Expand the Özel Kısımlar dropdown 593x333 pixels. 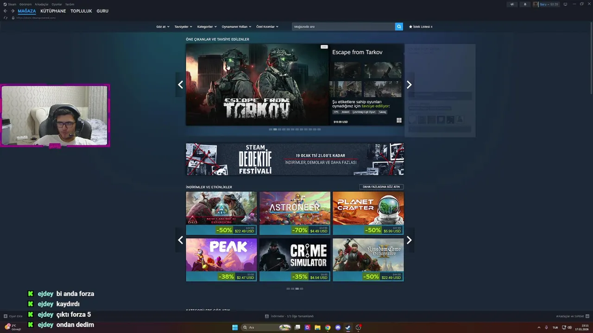tap(267, 27)
